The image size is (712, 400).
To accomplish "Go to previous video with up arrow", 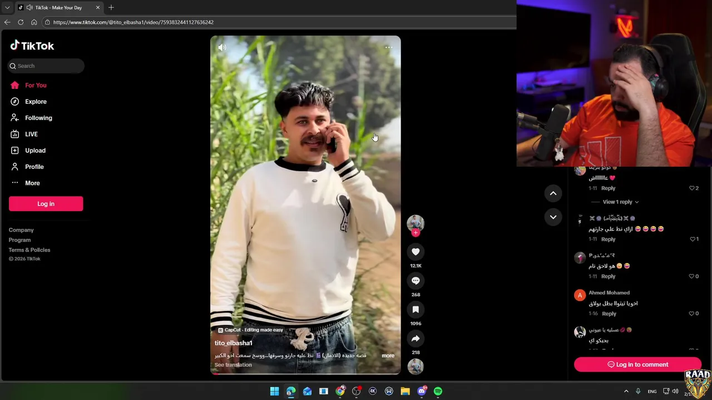I will (553, 193).
